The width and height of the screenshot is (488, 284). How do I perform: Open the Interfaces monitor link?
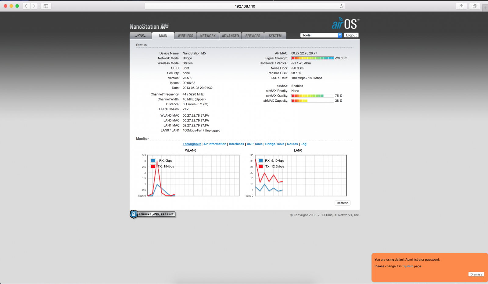236,144
